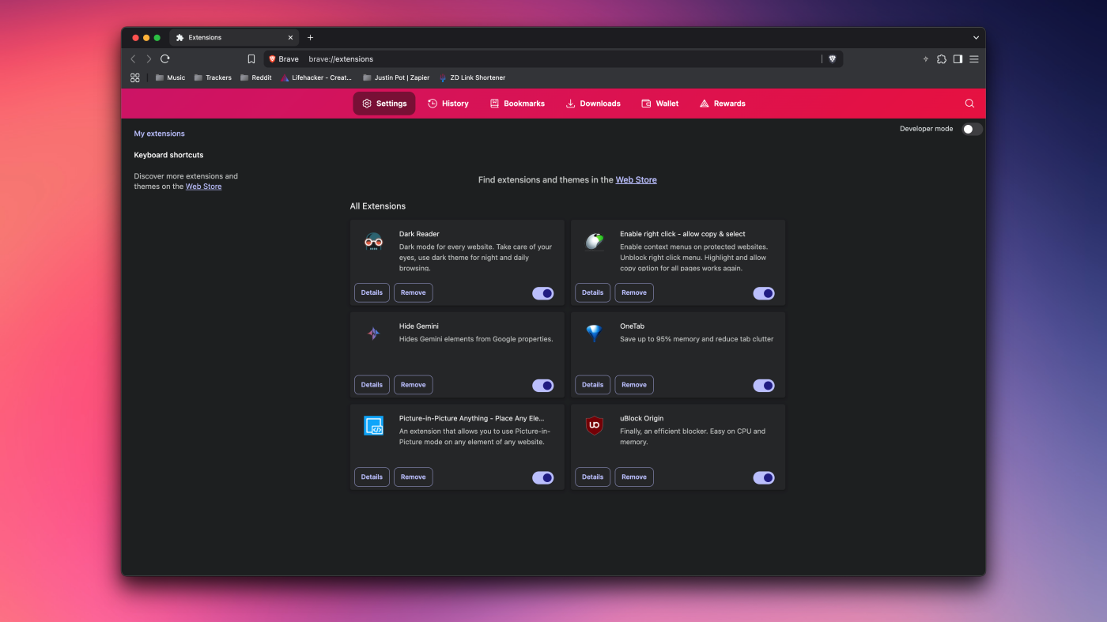Click Remove button for Hide Gemini

(x=413, y=385)
